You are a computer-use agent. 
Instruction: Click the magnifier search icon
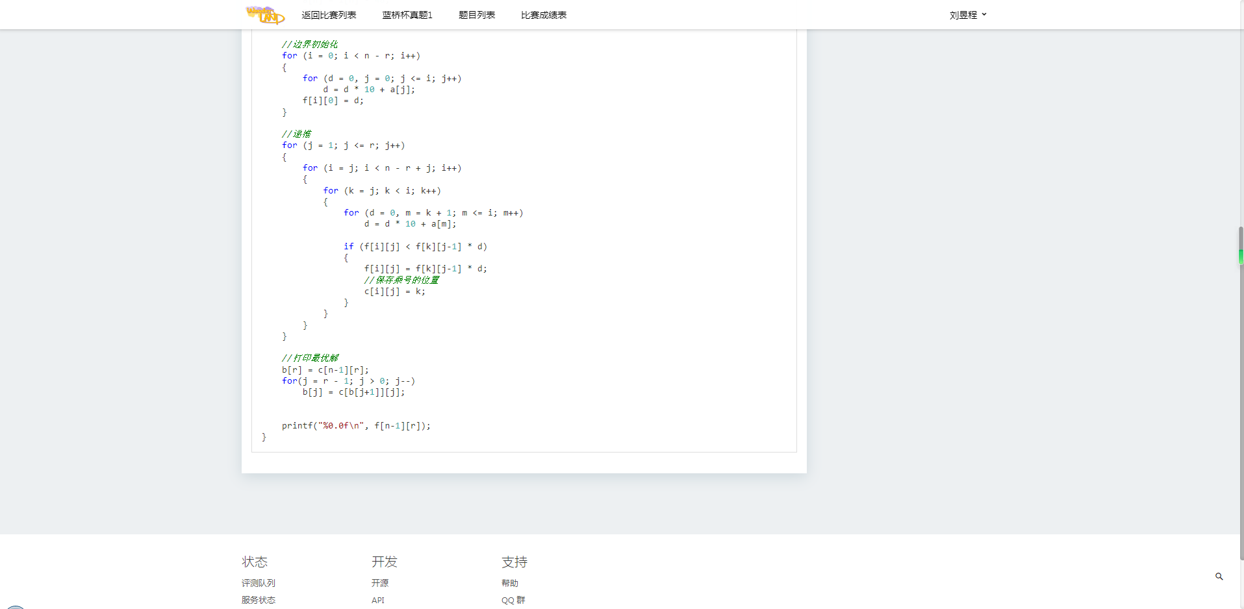(x=1219, y=577)
